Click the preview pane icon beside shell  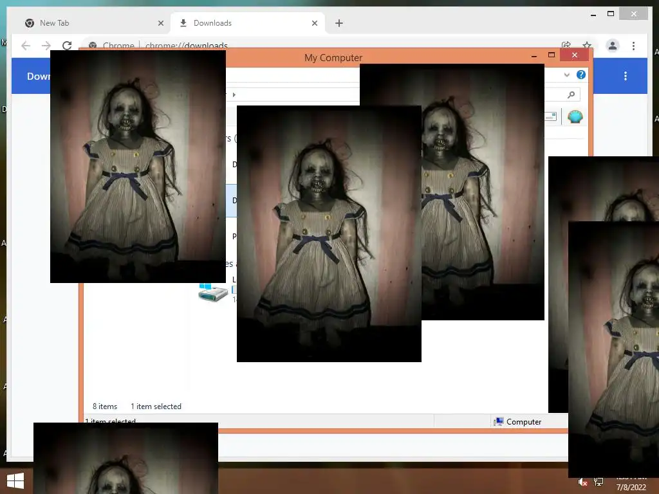coord(551,116)
